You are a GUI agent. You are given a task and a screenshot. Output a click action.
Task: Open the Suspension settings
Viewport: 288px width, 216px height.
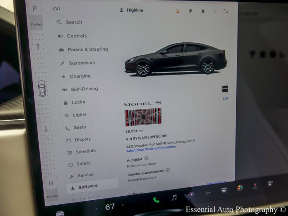(x=78, y=63)
